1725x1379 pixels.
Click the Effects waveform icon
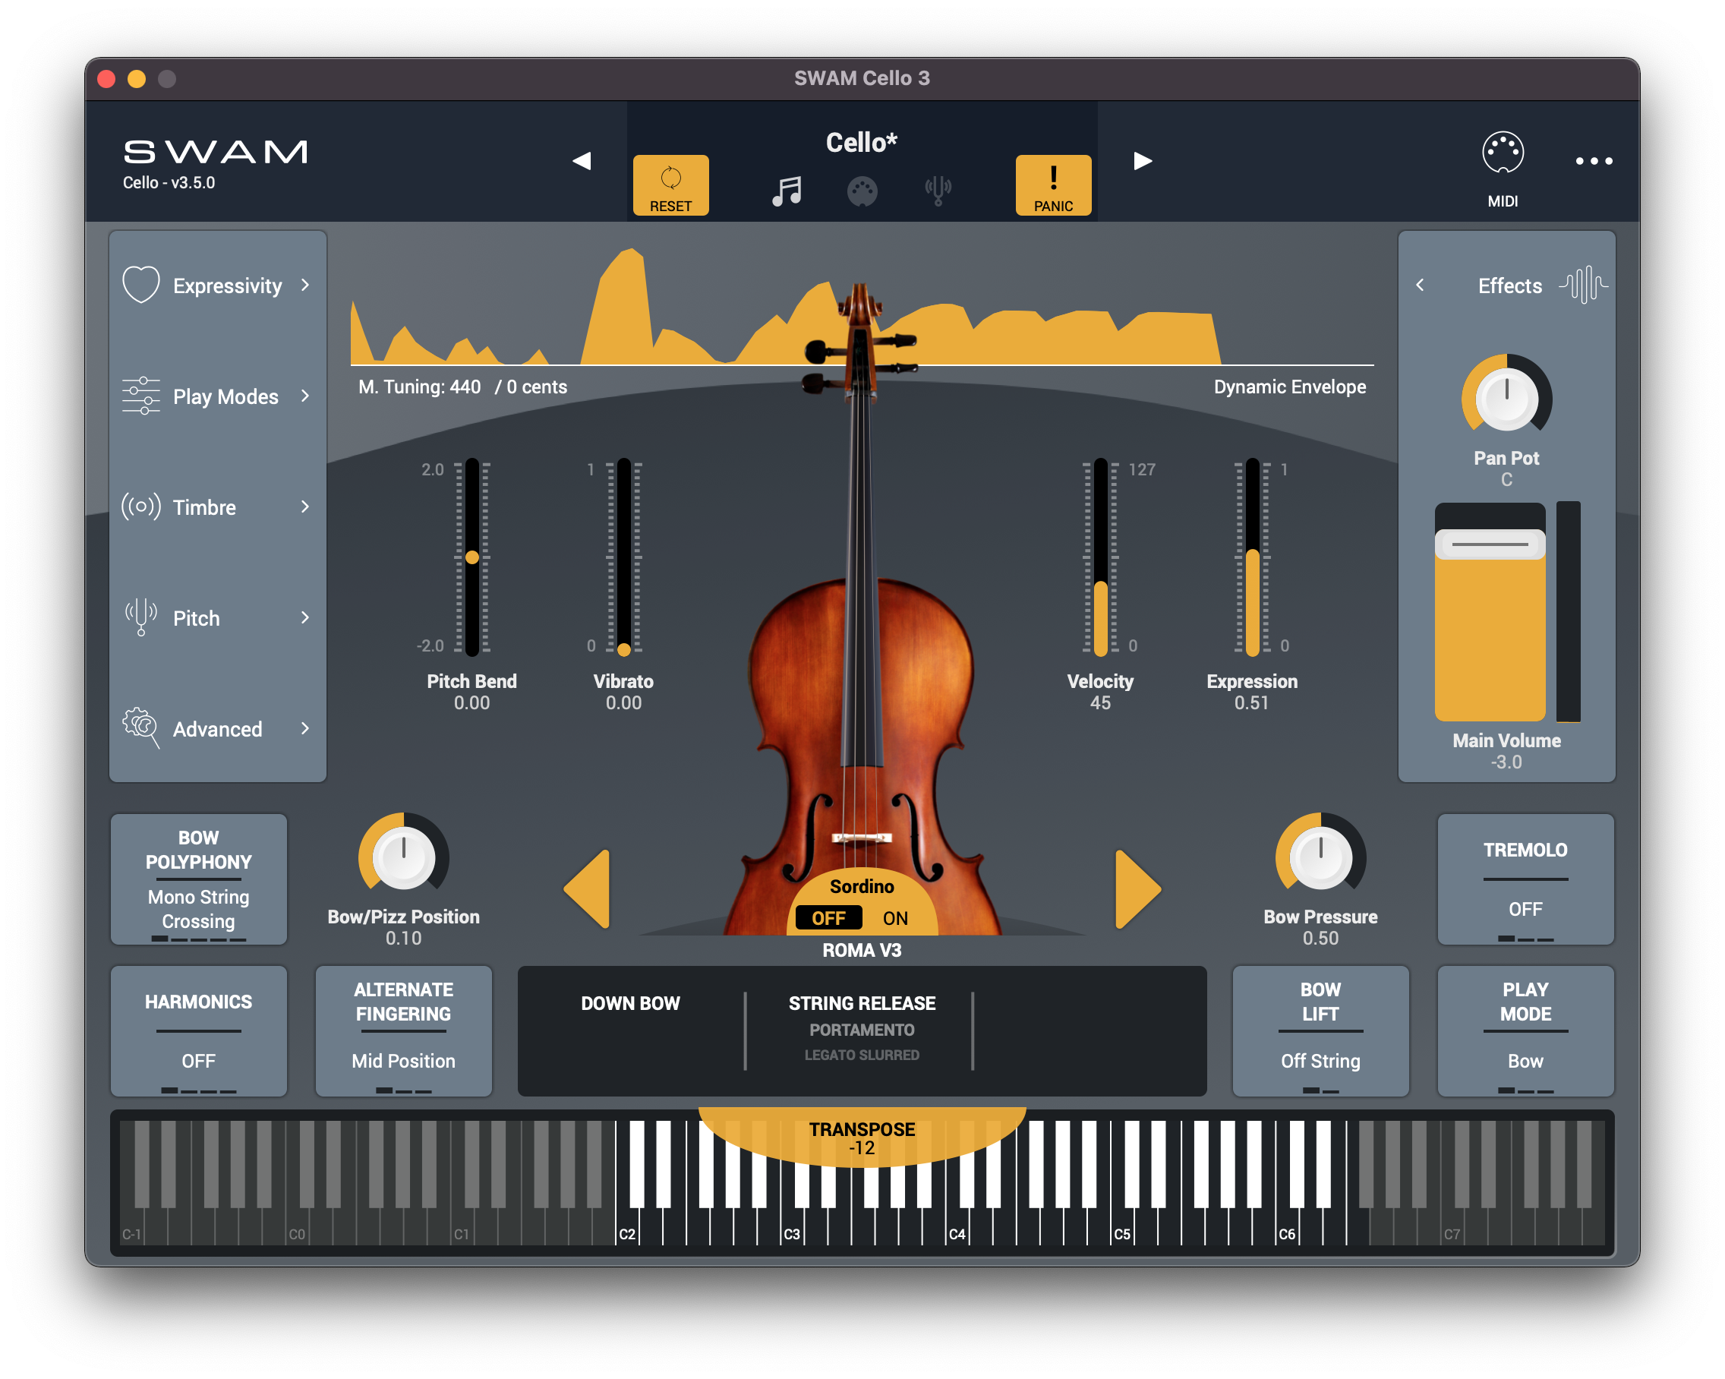click(x=1582, y=284)
